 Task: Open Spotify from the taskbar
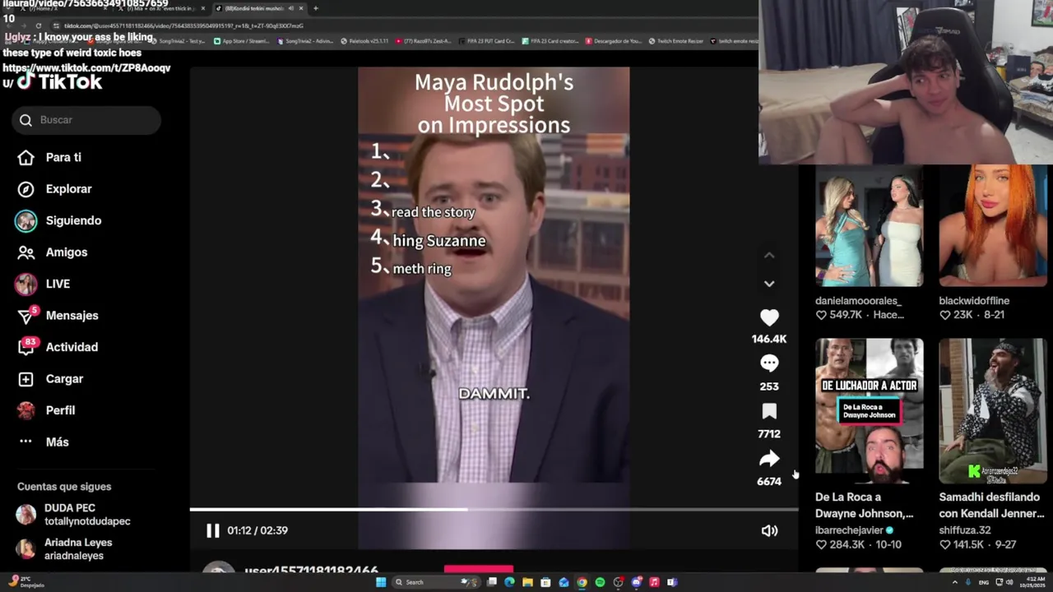pos(600,582)
